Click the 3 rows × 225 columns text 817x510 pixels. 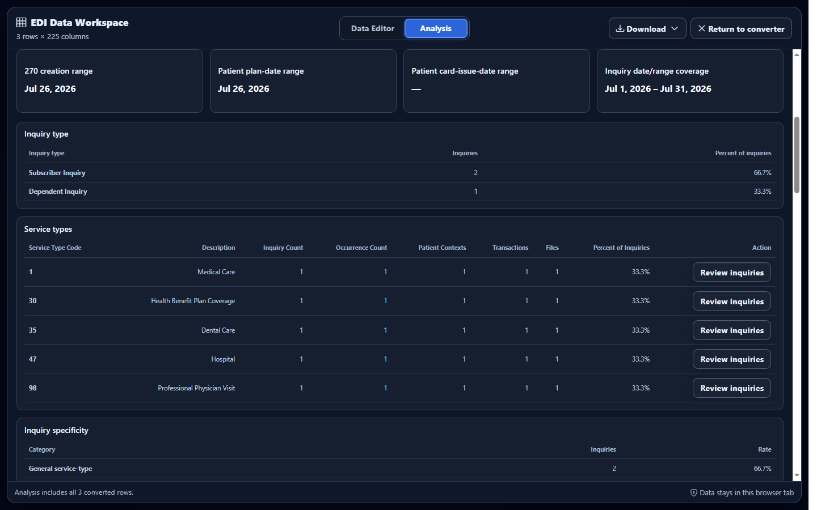[x=52, y=36]
